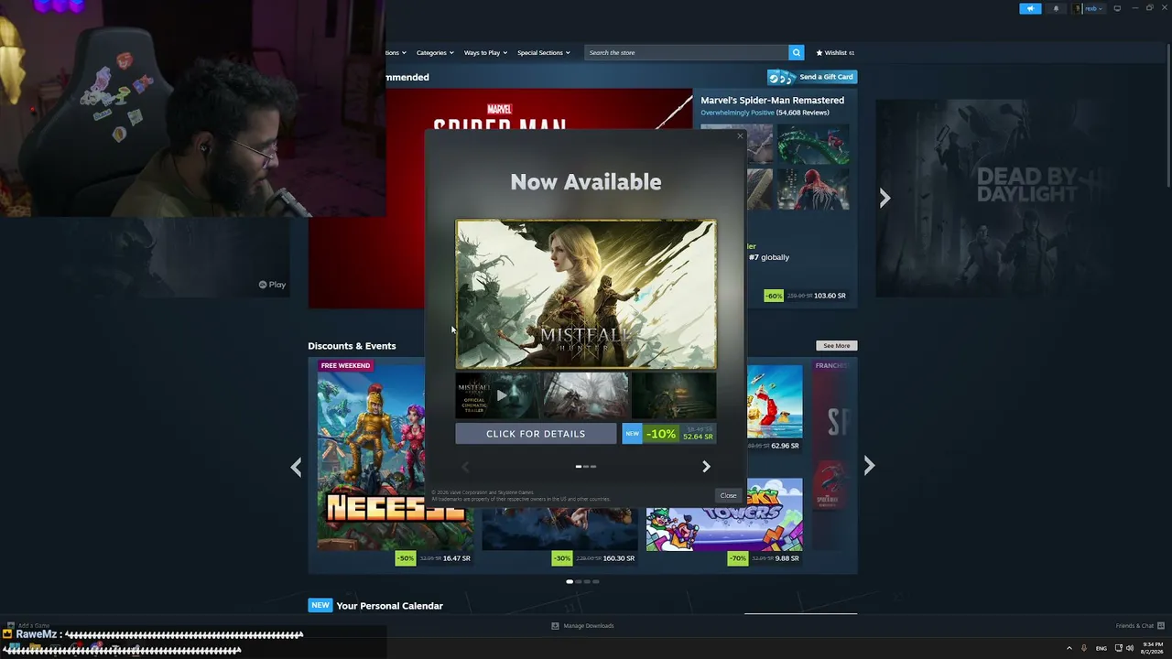The image size is (1172, 659).
Task: Show hidden system tray icons chevron
Action: pyautogui.click(x=1069, y=648)
